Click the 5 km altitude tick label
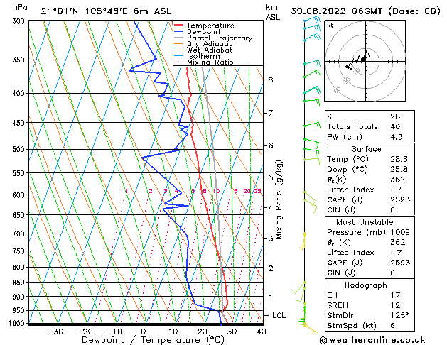 271,177
